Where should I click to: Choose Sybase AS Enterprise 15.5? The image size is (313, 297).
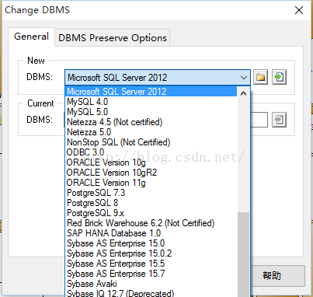151,264
